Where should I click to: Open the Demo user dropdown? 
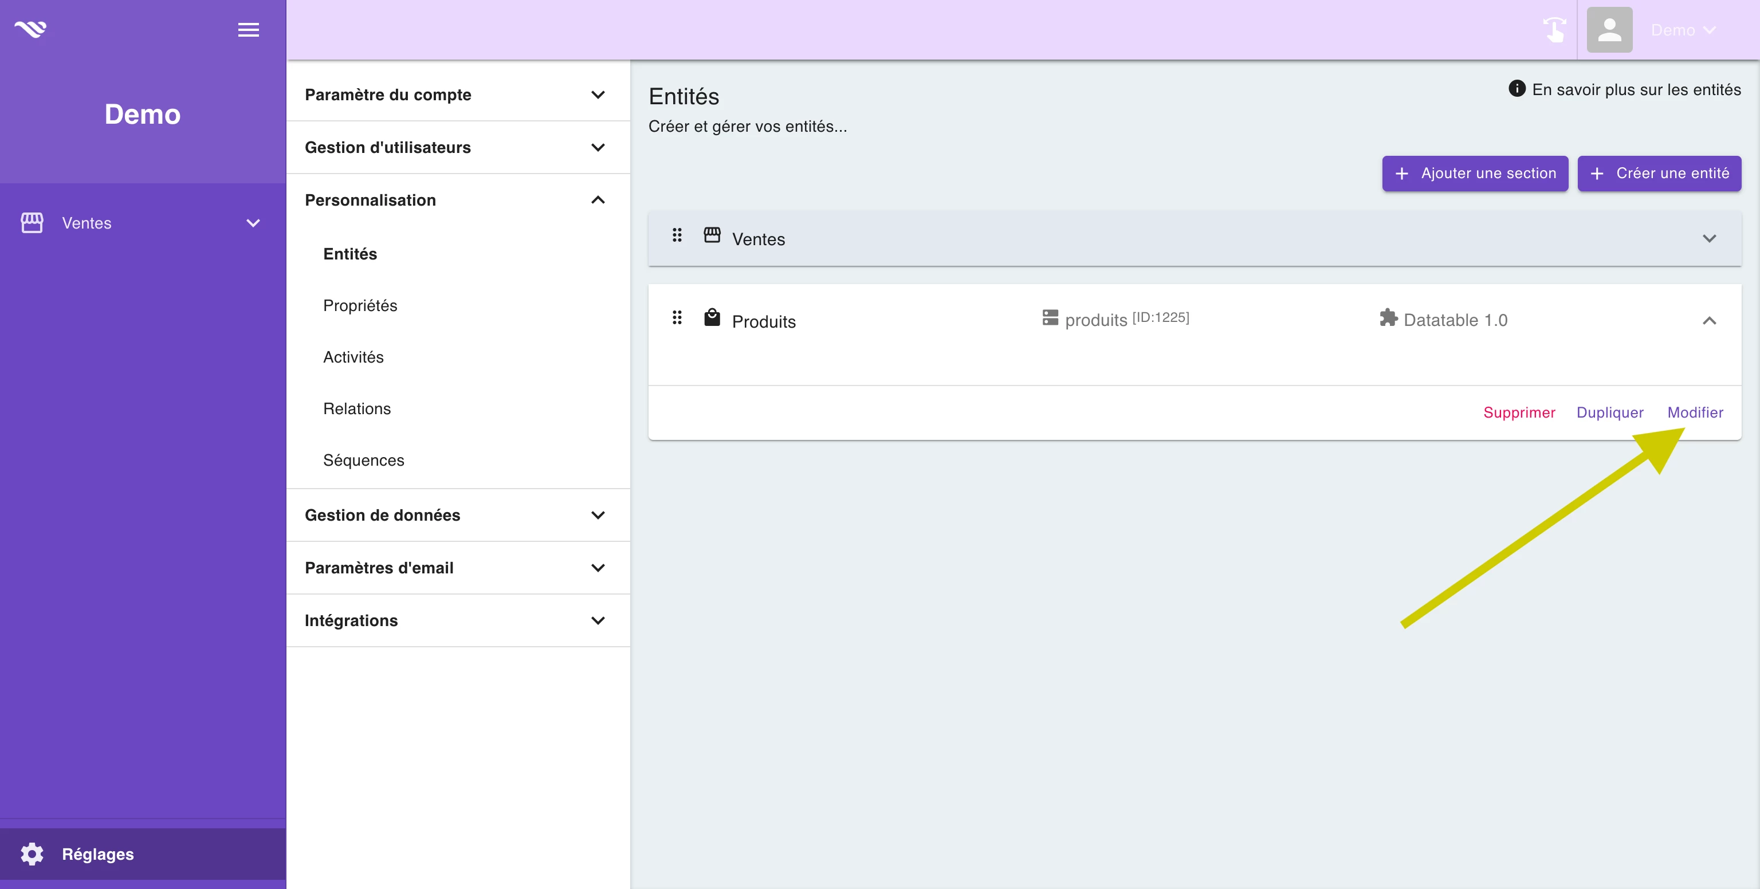(1683, 30)
